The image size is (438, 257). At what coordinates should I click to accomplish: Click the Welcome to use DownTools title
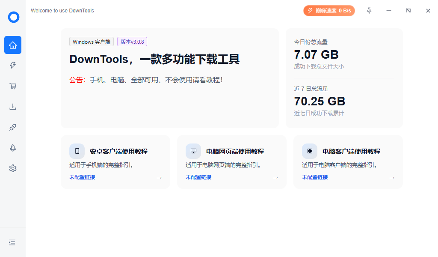pos(62,11)
